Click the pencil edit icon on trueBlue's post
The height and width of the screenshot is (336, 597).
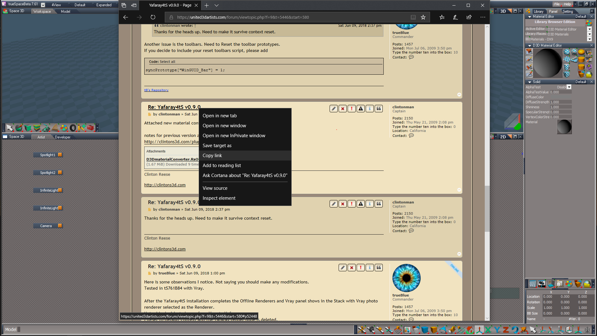(x=343, y=268)
